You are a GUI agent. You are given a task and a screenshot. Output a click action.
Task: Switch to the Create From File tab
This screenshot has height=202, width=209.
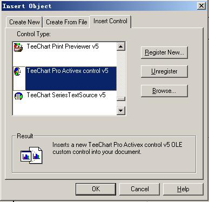[66, 22]
